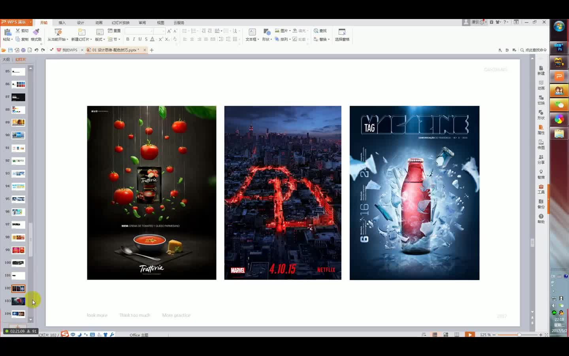Viewport: 569px width, 356px height.
Task: Switch to the 插入 ribbon tab
Action: (x=62, y=23)
